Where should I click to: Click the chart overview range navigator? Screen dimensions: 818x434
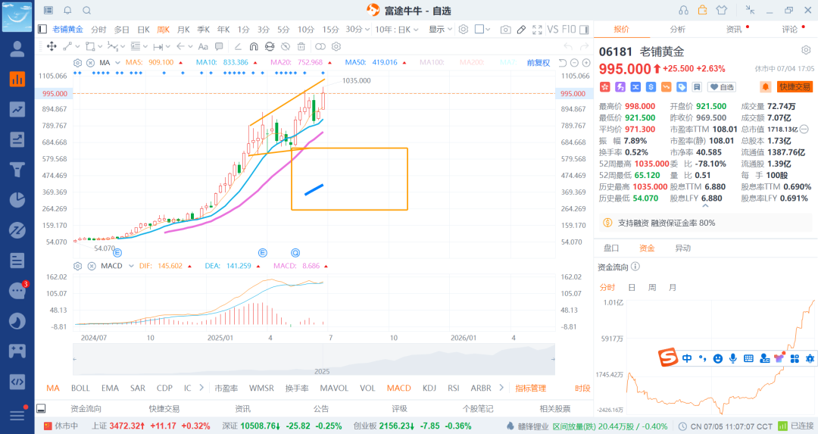point(314,360)
